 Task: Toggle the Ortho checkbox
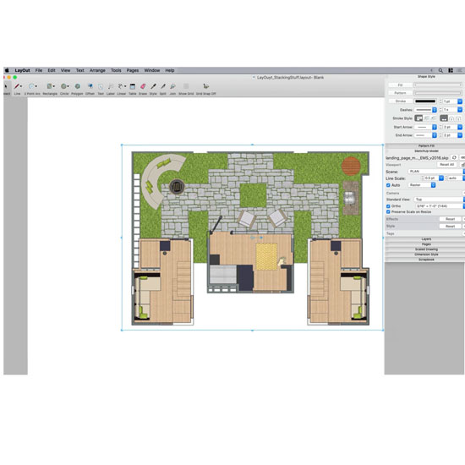(x=388, y=206)
